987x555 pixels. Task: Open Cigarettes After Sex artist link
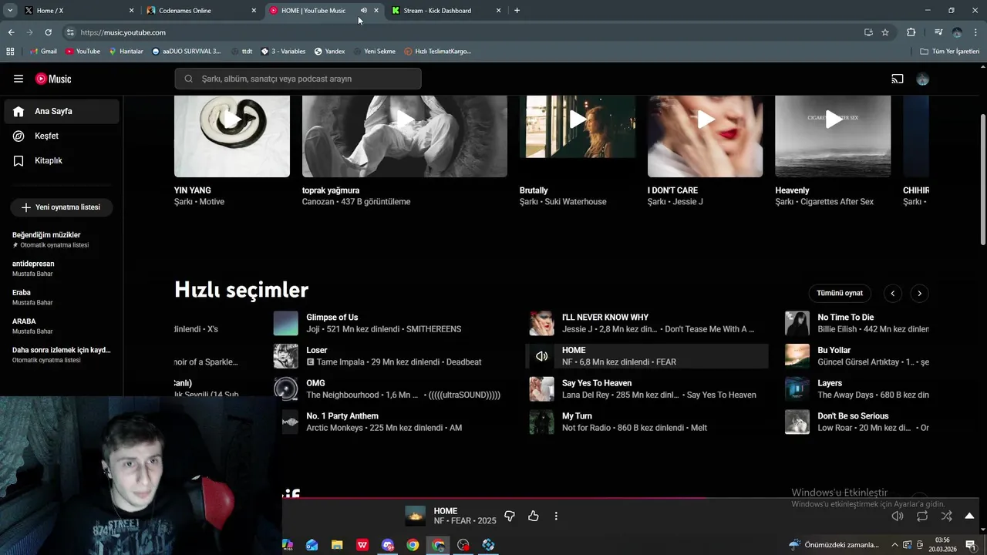pyautogui.click(x=837, y=202)
